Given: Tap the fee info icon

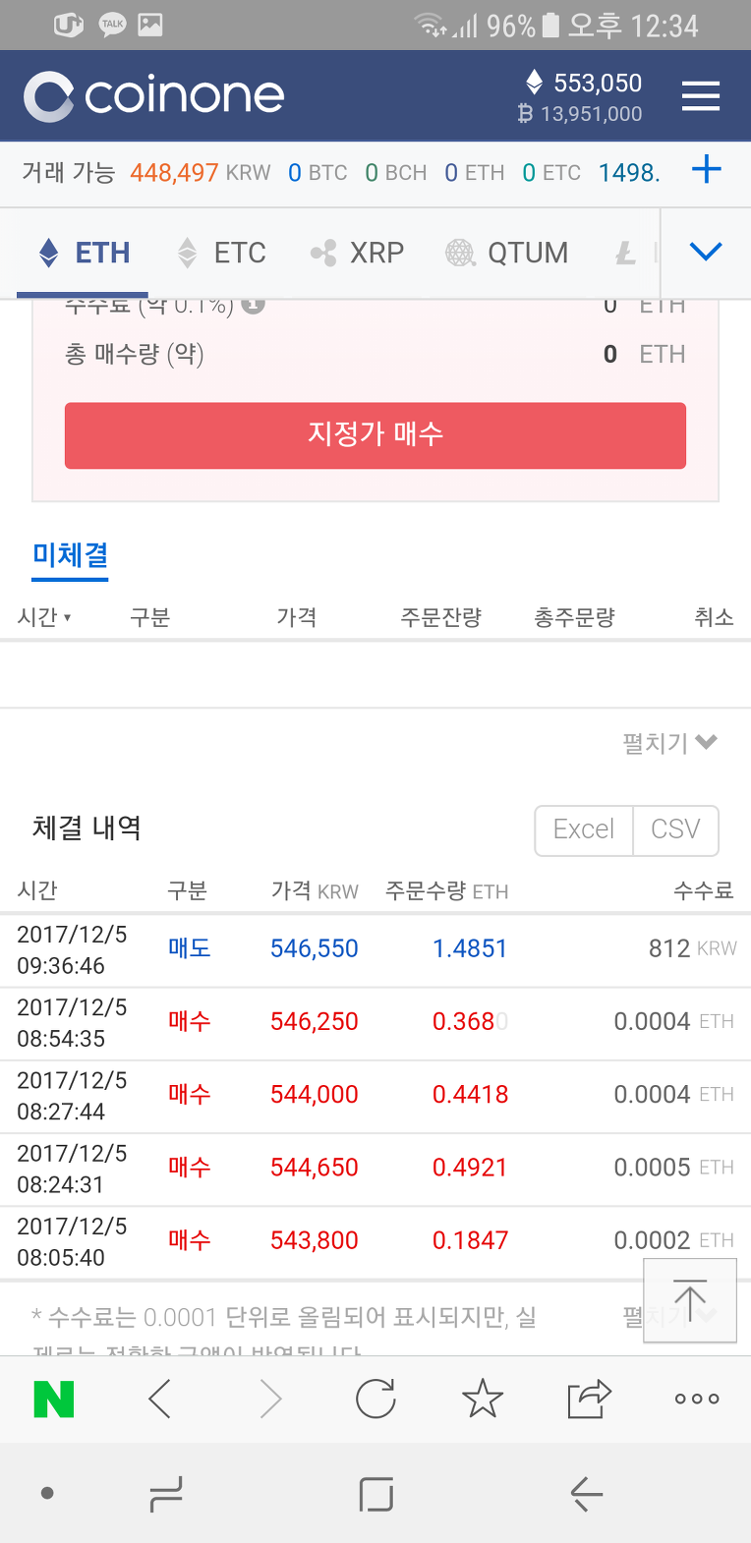Looking at the screenshot, I should pyautogui.click(x=253, y=306).
